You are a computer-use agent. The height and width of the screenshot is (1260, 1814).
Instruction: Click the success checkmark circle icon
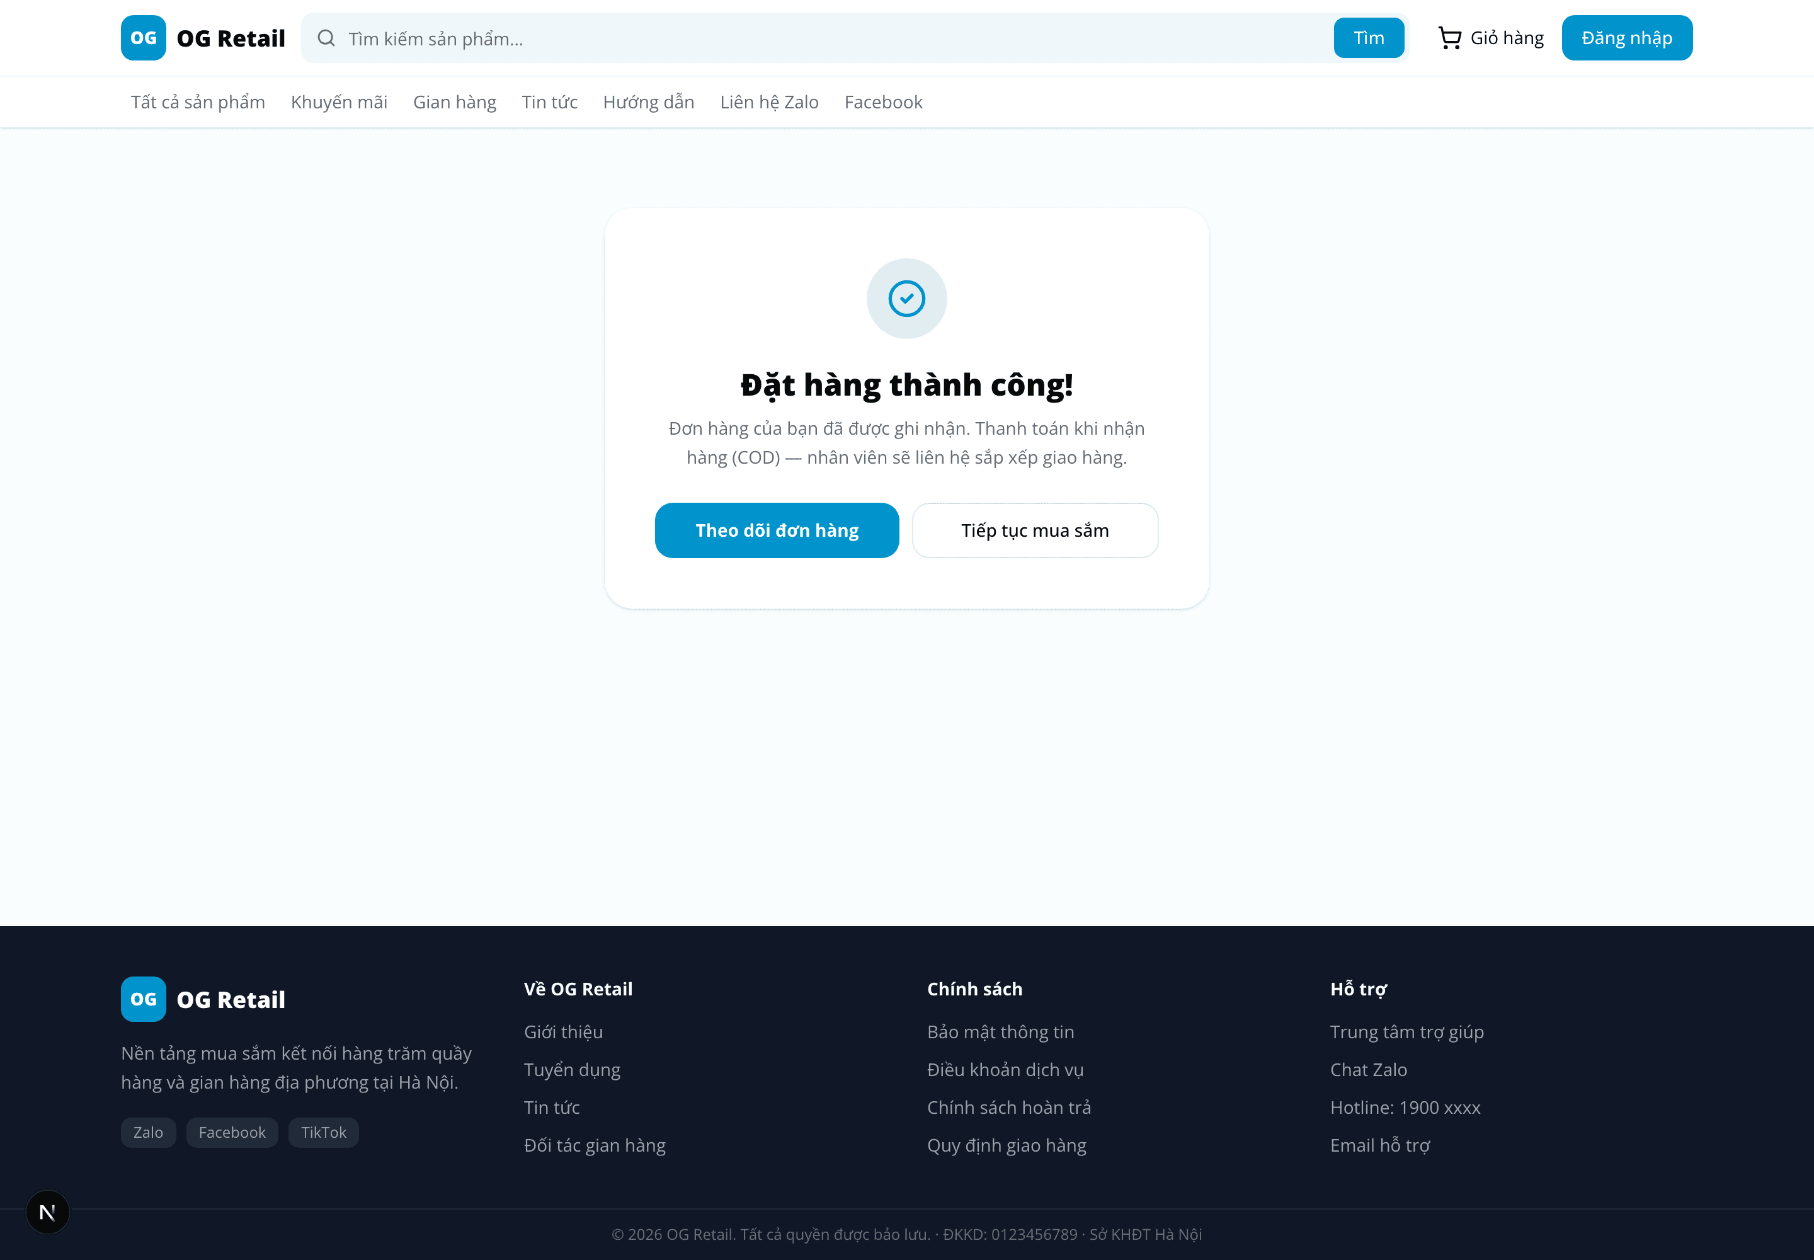[x=906, y=299]
